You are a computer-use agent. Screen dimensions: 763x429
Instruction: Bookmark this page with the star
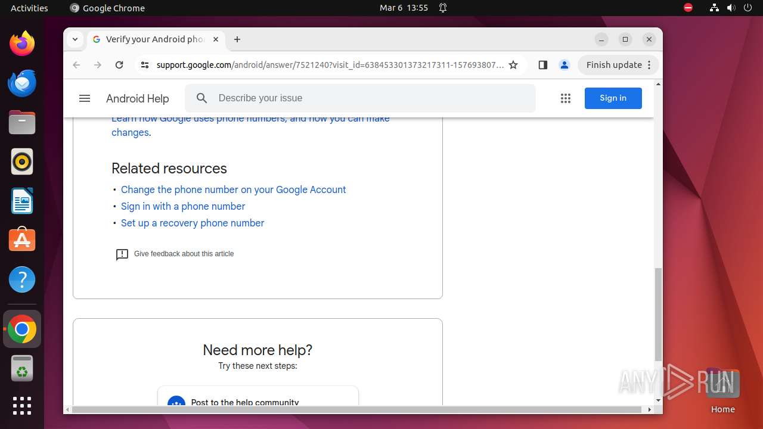click(x=513, y=65)
